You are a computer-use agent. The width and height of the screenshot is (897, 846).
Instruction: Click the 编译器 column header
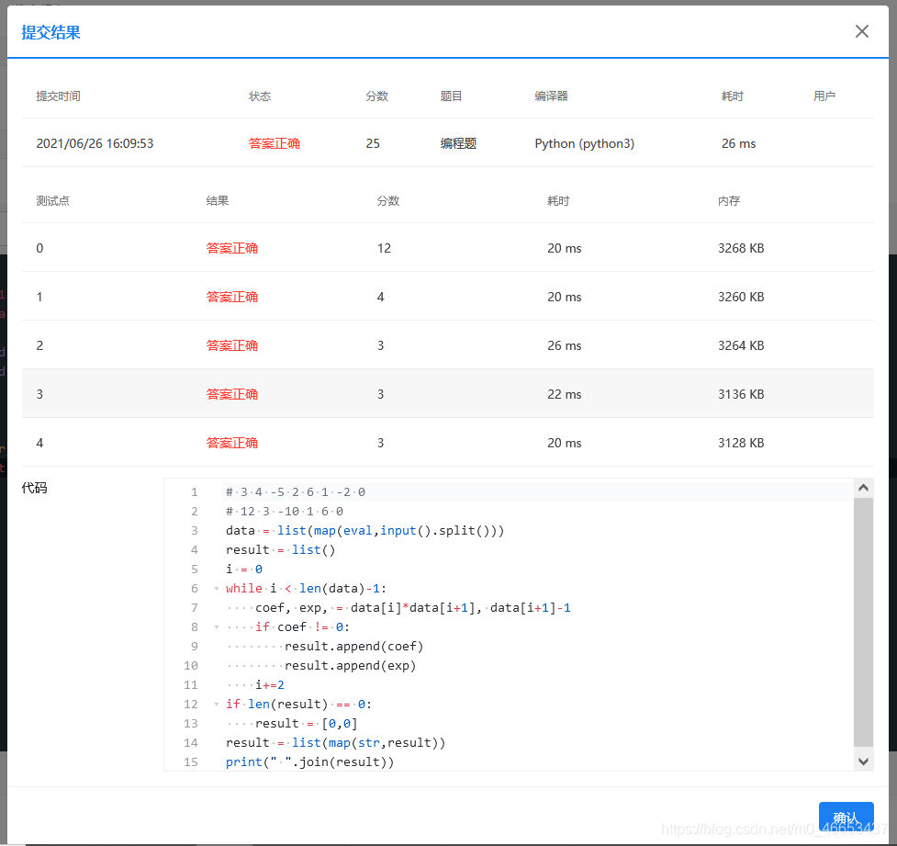pyautogui.click(x=552, y=96)
